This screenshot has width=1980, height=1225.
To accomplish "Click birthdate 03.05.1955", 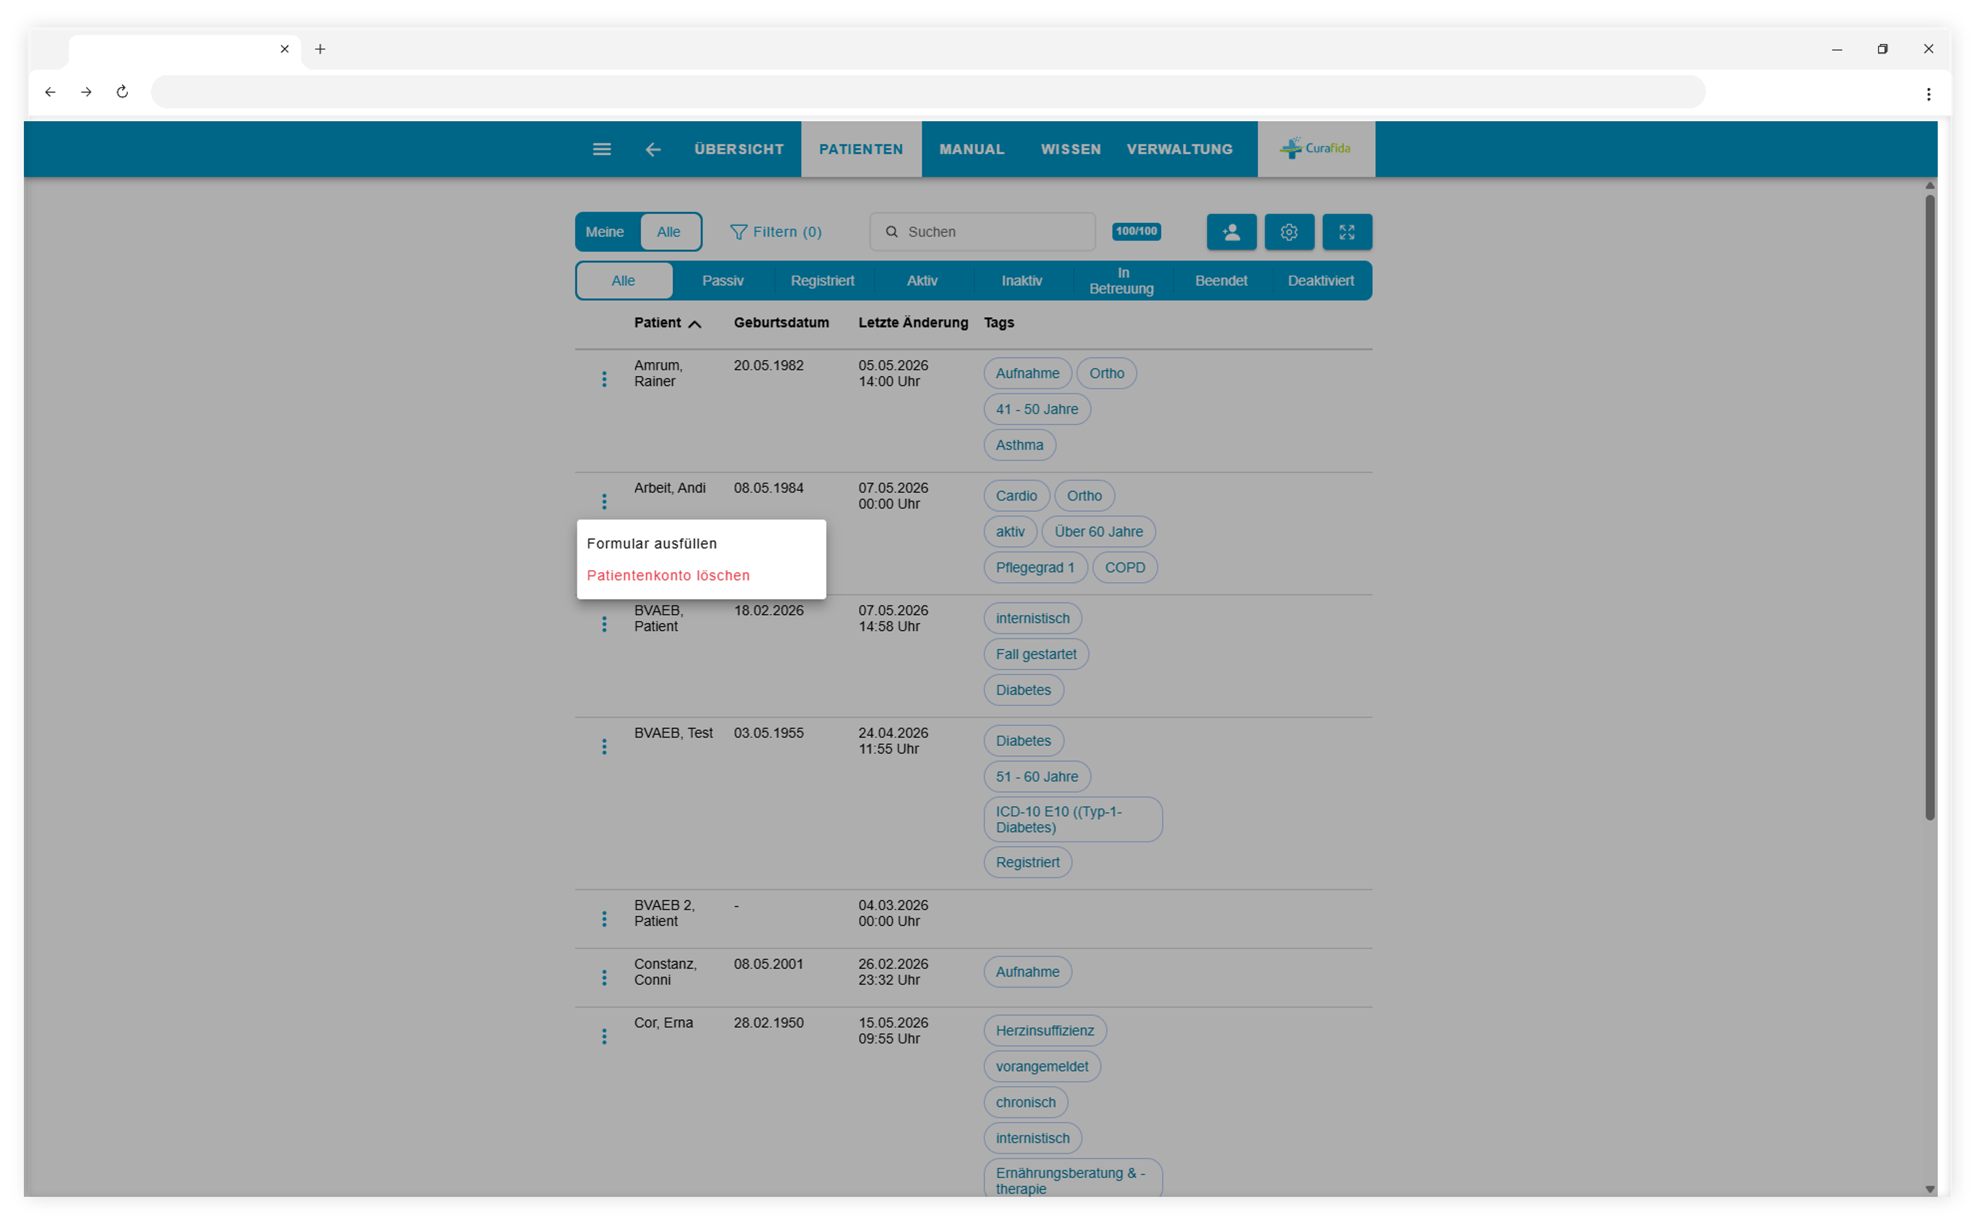I will pos(769,733).
